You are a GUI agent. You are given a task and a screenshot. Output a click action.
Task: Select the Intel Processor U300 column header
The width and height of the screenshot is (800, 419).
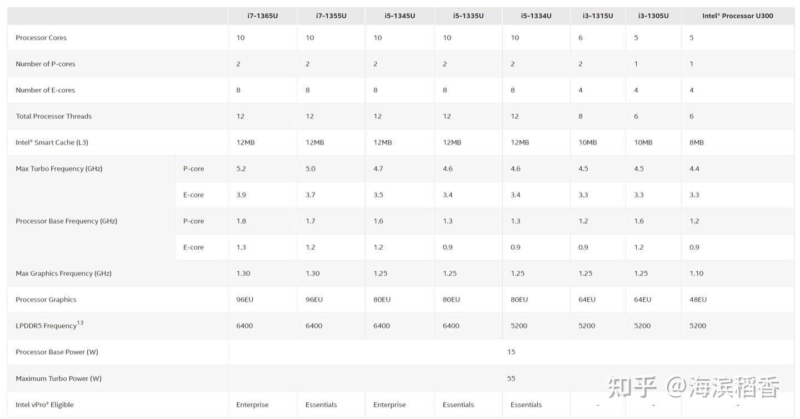737,16
